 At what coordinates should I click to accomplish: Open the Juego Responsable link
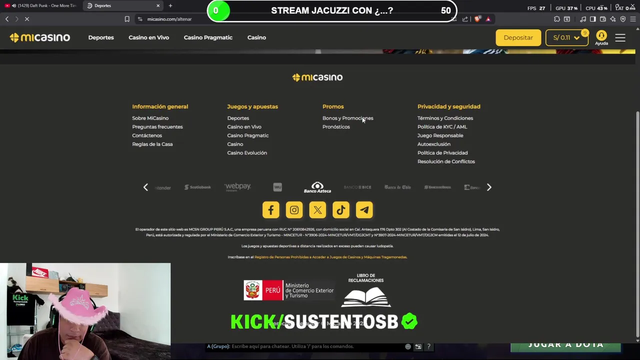click(x=440, y=135)
